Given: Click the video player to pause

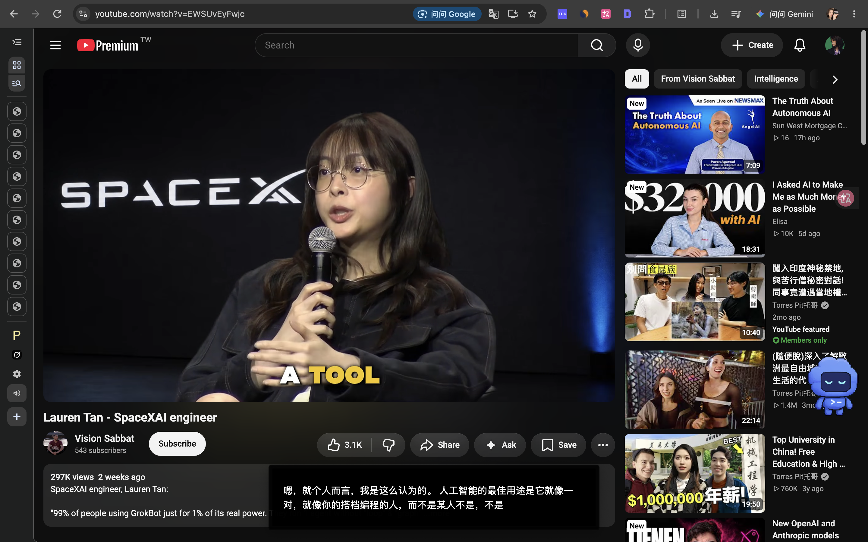Looking at the screenshot, I should coord(329,235).
